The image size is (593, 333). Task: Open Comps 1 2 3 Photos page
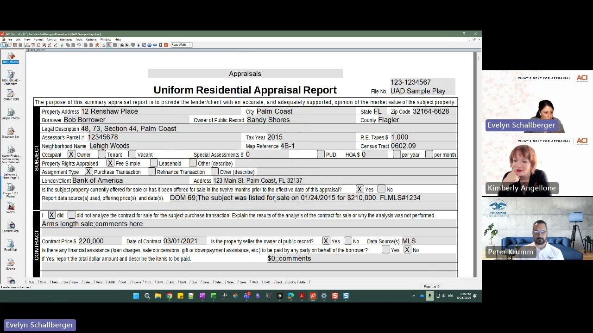click(10, 190)
